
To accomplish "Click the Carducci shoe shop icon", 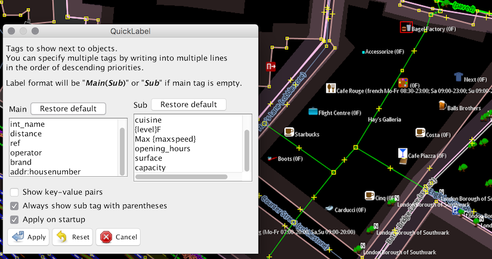I will tap(329, 208).
